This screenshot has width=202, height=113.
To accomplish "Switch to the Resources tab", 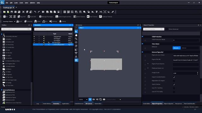I will [179, 104].
